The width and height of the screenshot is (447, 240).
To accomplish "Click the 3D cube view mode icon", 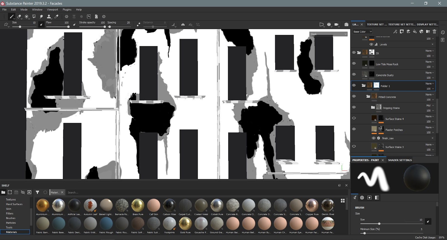I will [x=329, y=25].
